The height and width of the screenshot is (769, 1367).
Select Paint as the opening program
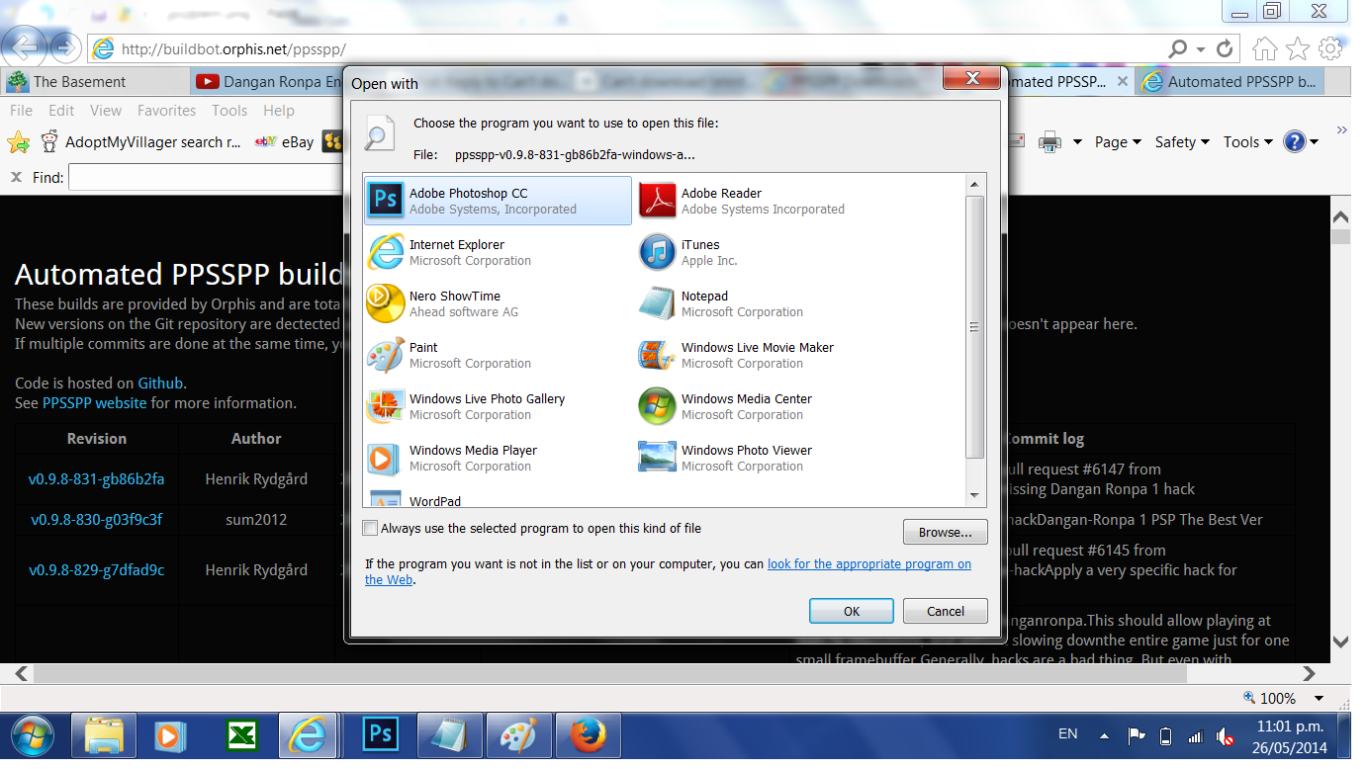423,355
